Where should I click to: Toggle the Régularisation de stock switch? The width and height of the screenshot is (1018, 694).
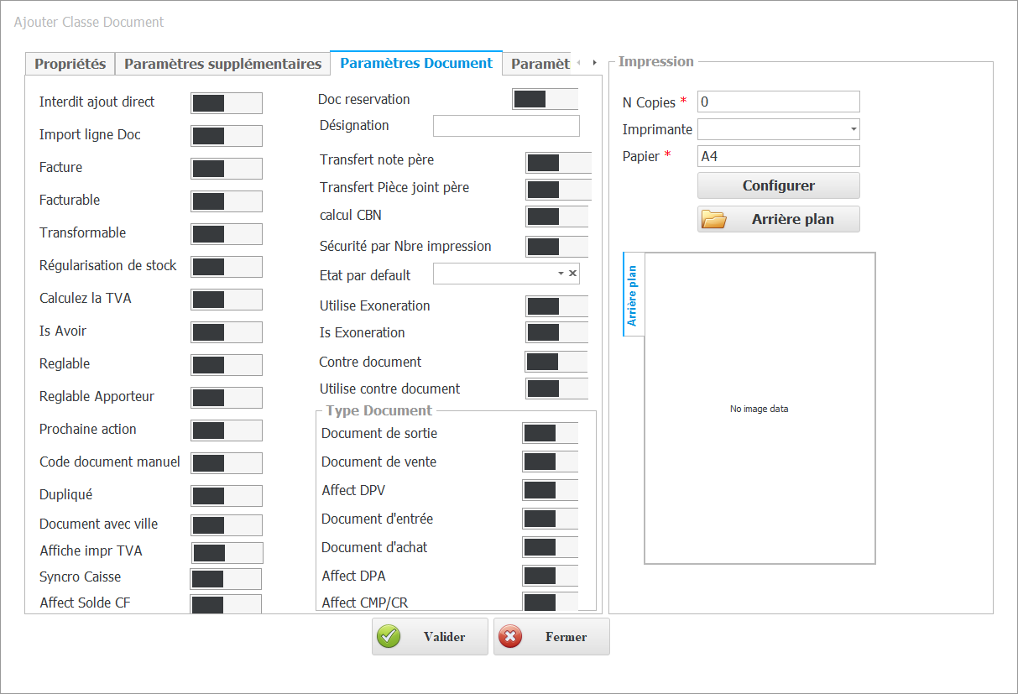pyautogui.click(x=227, y=267)
